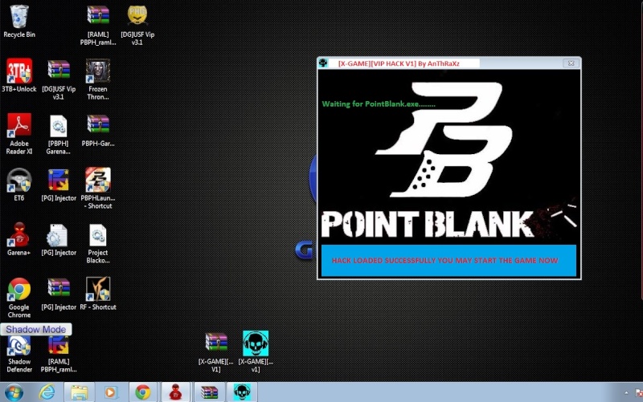The image size is (643, 402).
Task: Open the Shadow Defender shortcut
Action: 18,345
